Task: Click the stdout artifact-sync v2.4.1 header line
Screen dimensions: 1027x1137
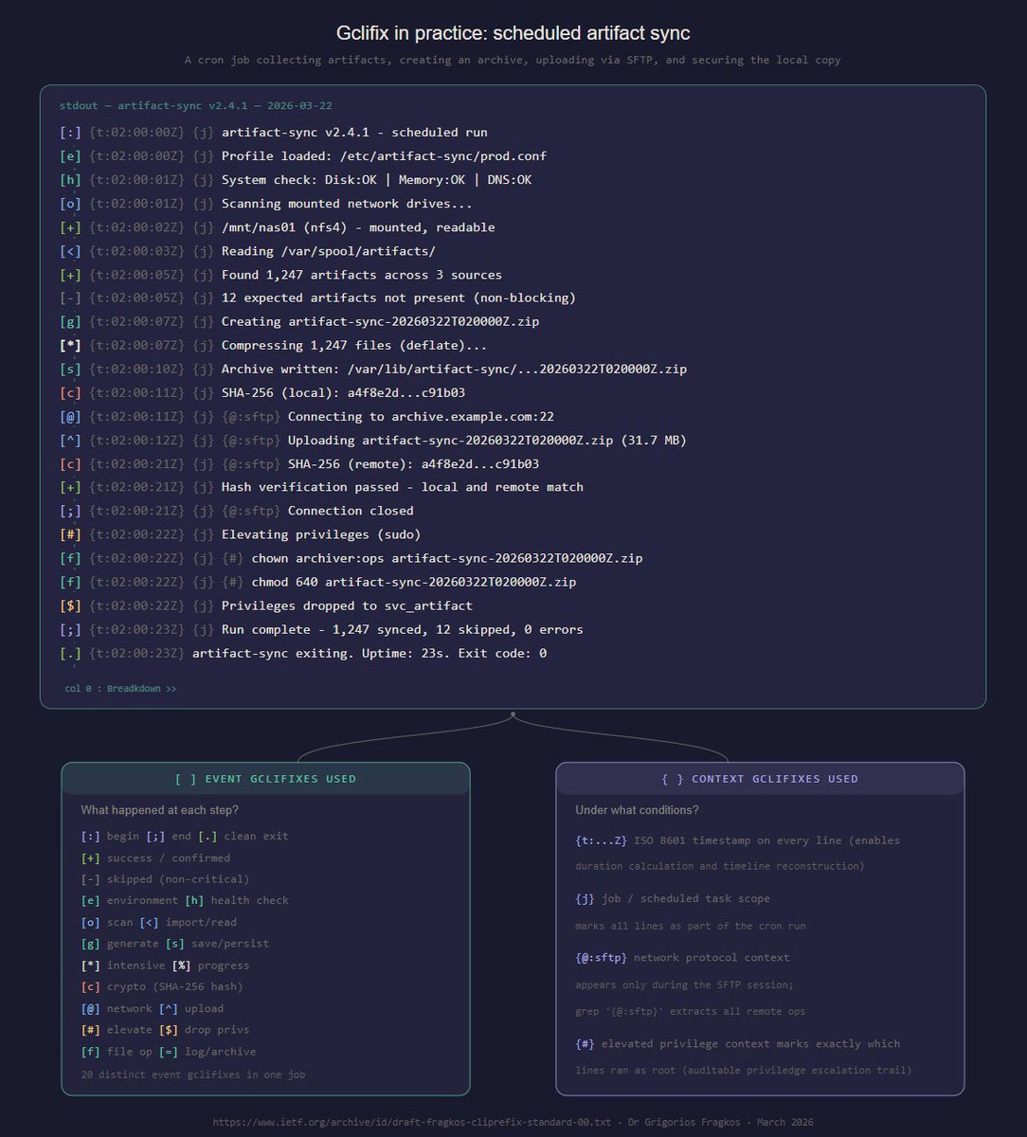Action: coord(195,106)
